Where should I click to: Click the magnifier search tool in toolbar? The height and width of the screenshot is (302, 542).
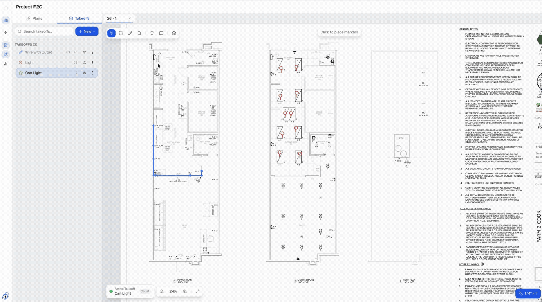(139, 33)
